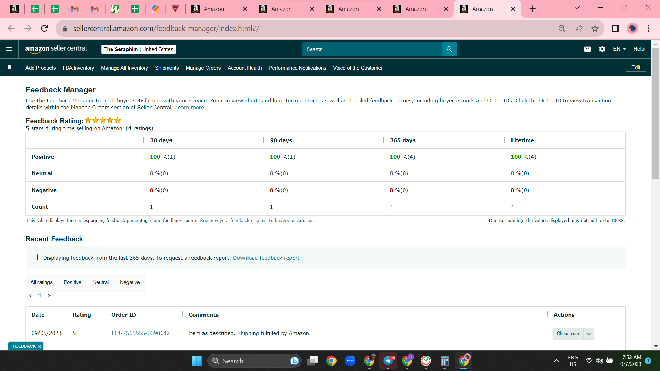This screenshot has width=660, height=371.
Task: Show hidden system tray icons
Action: (557, 361)
